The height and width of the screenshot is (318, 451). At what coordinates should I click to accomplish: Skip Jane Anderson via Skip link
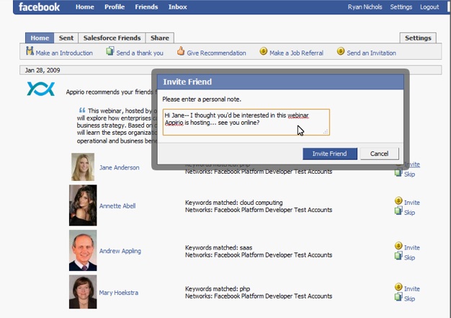pyautogui.click(x=410, y=175)
